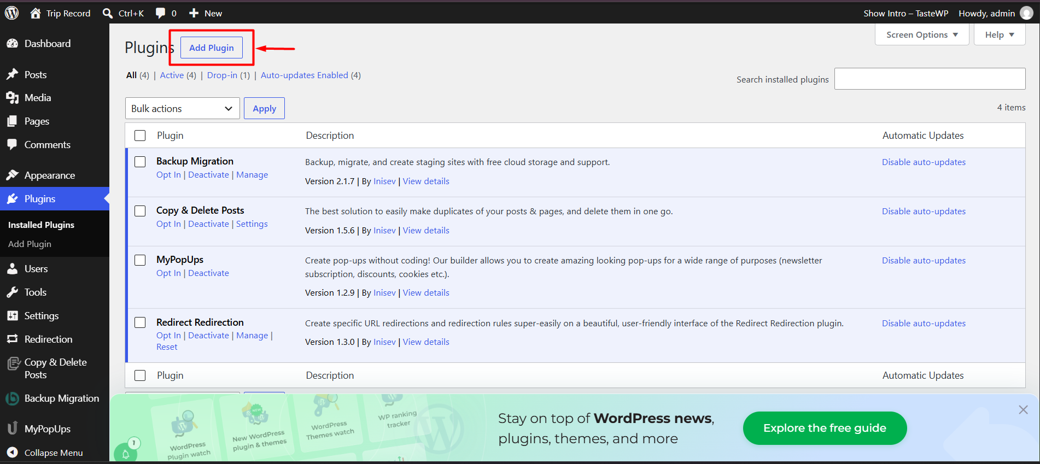Viewport: 1040px width, 464px height.
Task: Click the Posts pushpin icon in sidebar
Action: point(12,74)
